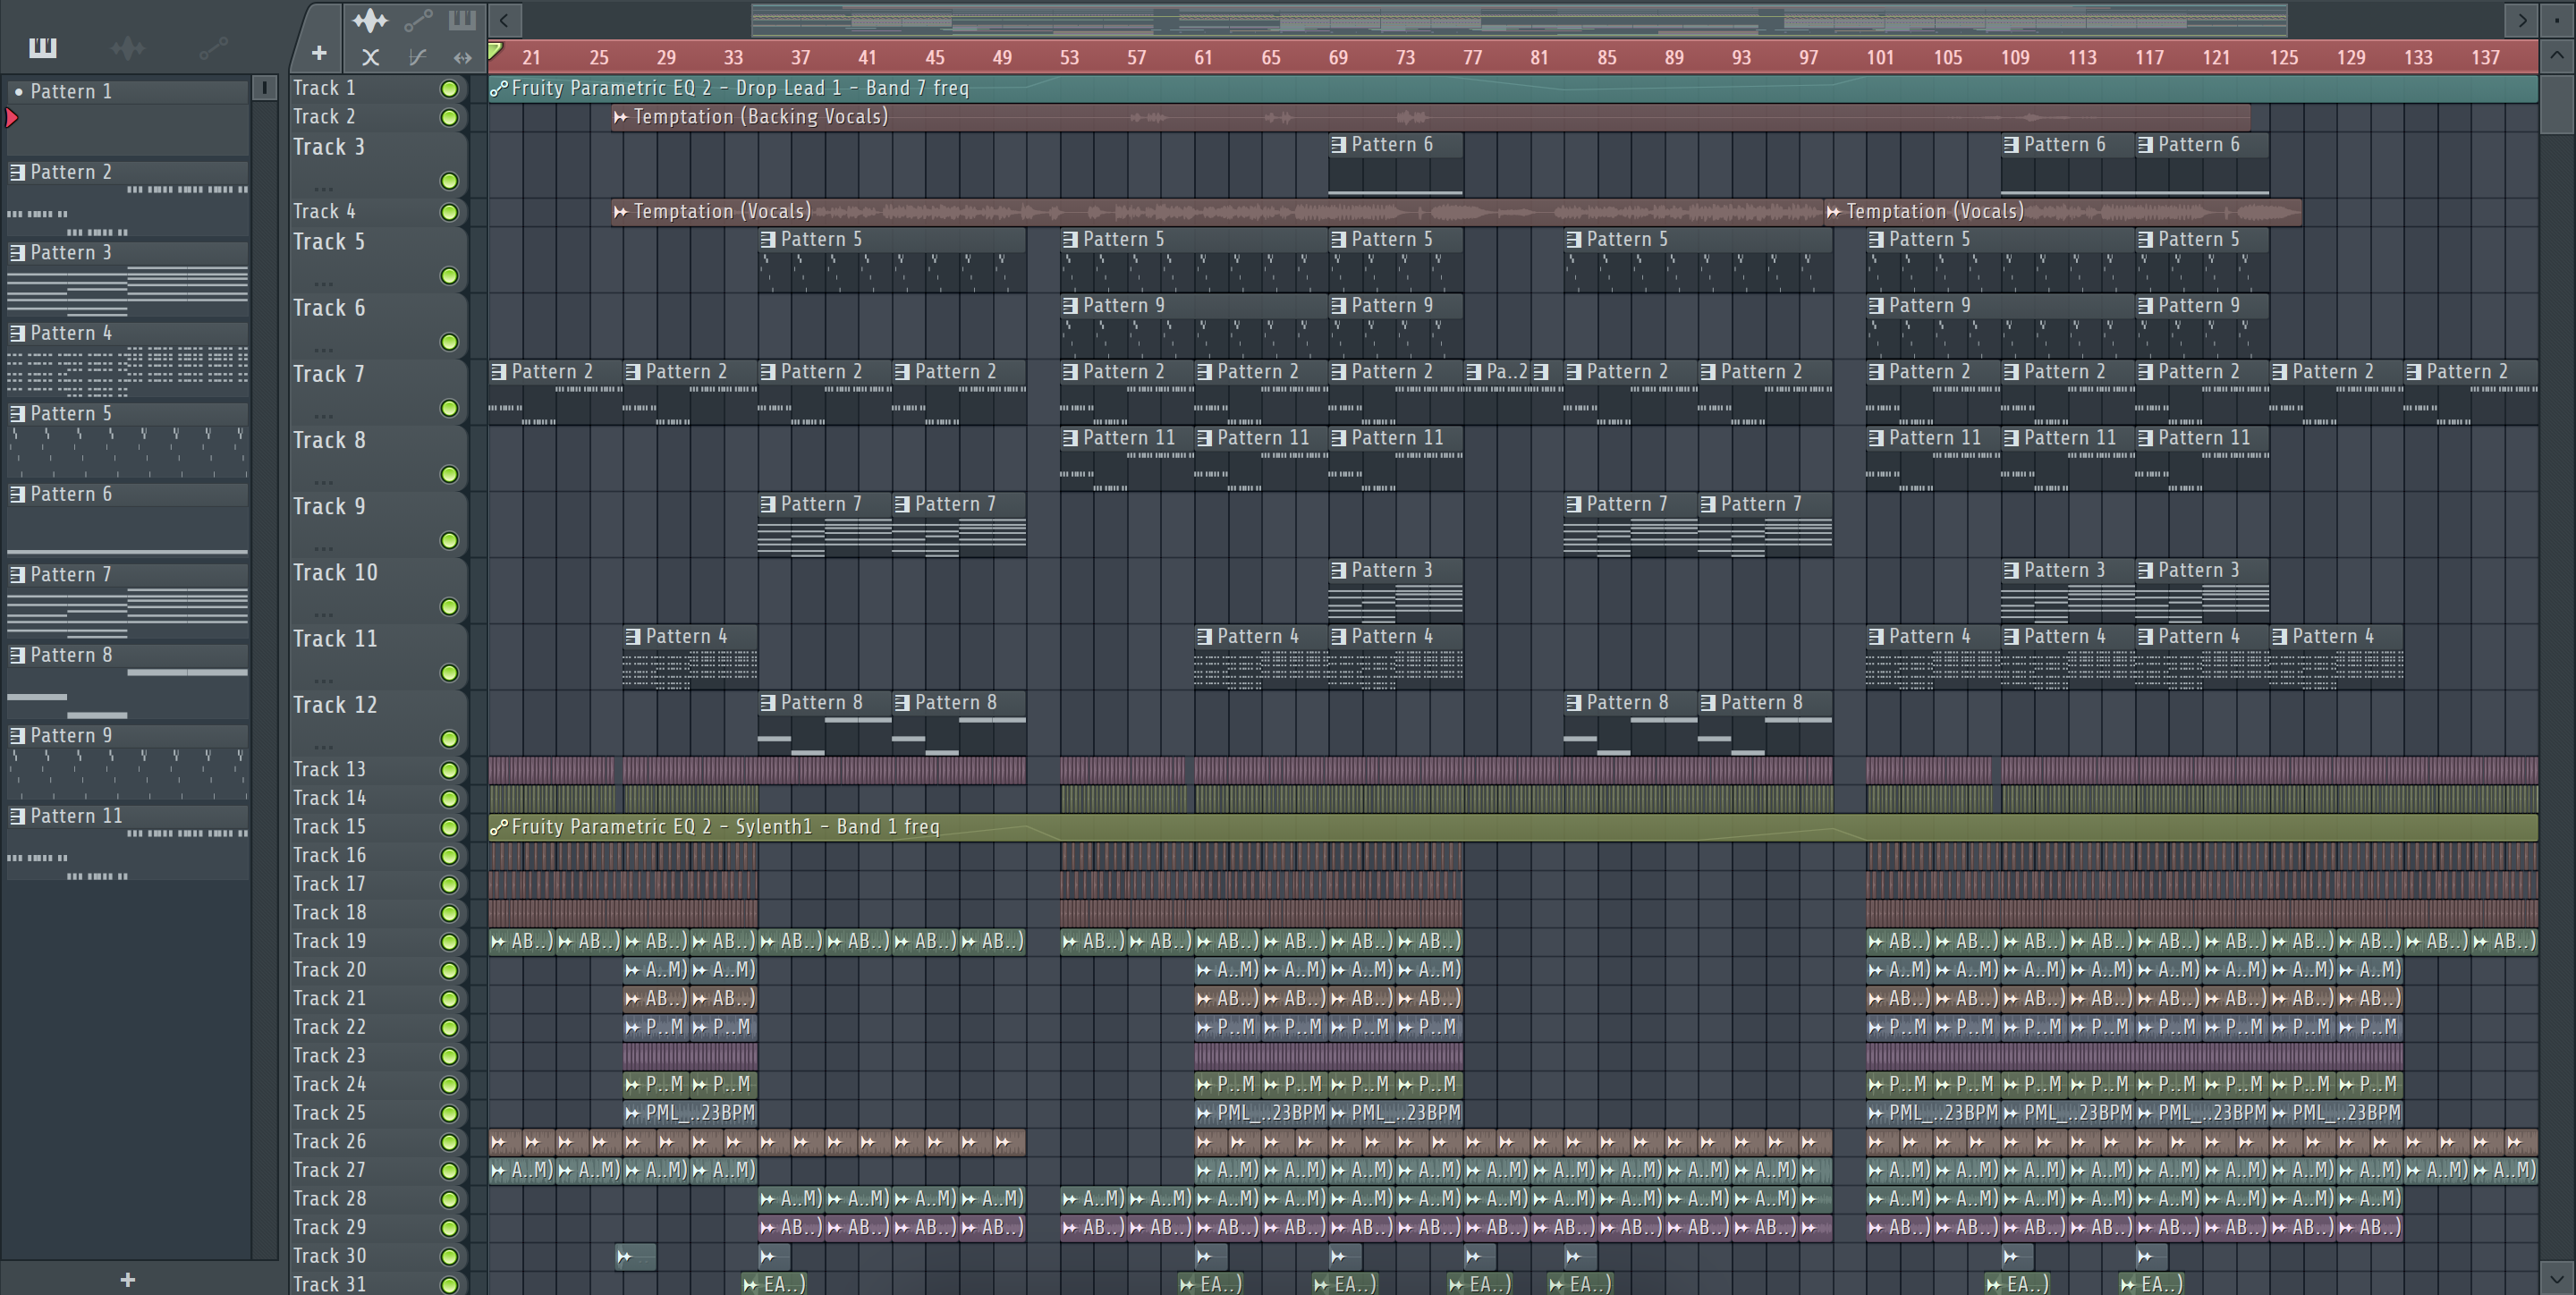Screen dimensions: 2576x1295
Task: Focus automation clips in the playlist toolbar
Action: [x=418, y=20]
